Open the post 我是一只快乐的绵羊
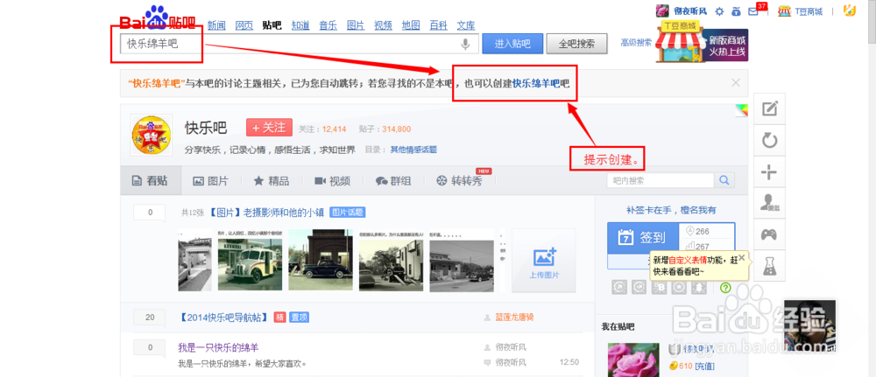This screenshot has width=876, height=377. (218, 347)
